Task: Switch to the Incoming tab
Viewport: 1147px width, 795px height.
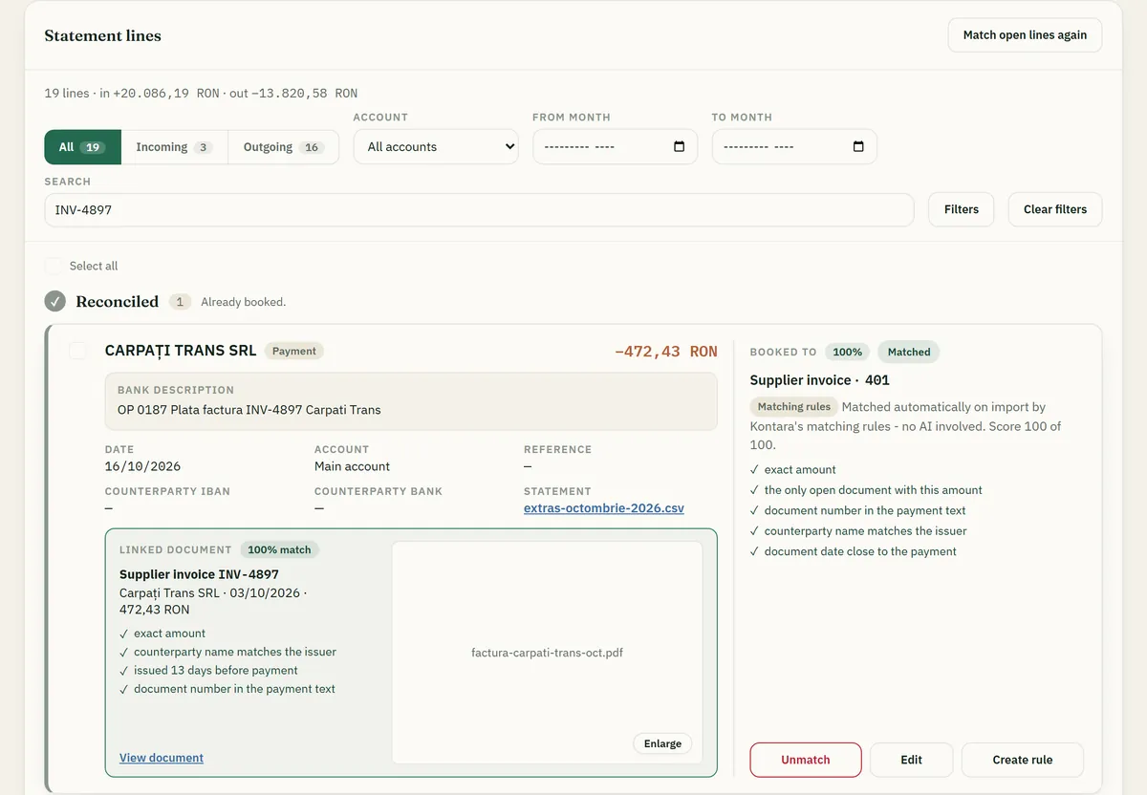Action: click(x=174, y=147)
